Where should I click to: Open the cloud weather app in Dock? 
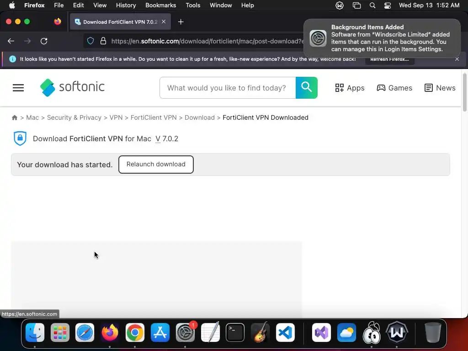tap(346, 333)
